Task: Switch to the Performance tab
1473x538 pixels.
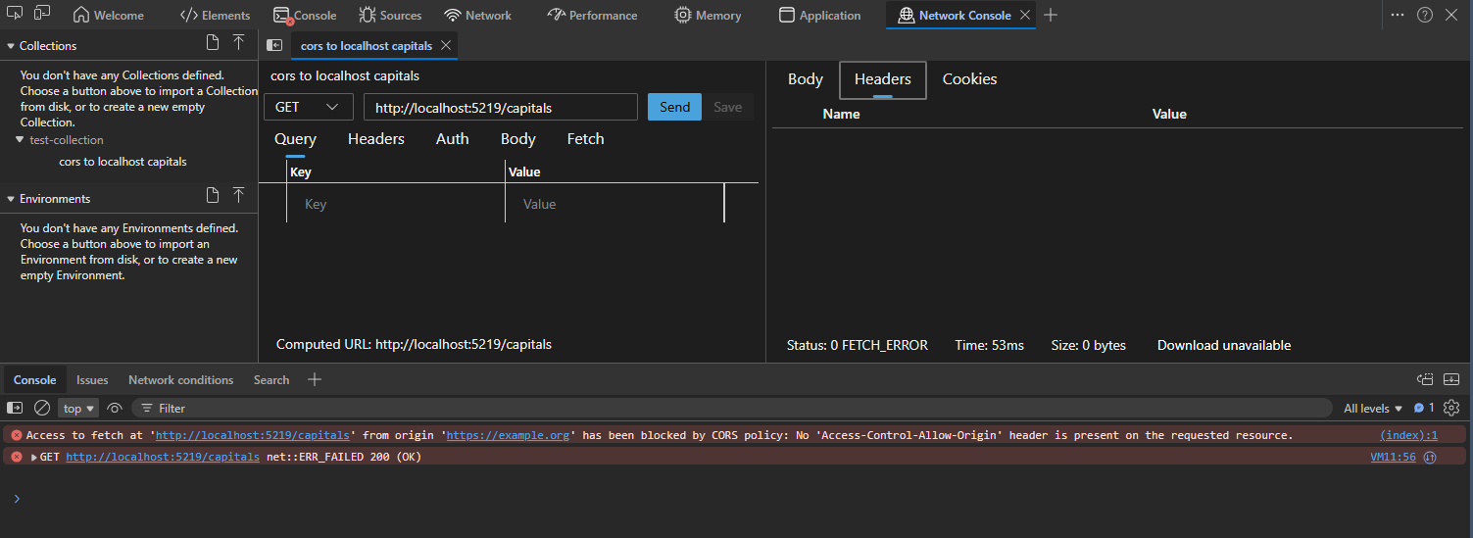Action: point(592,15)
